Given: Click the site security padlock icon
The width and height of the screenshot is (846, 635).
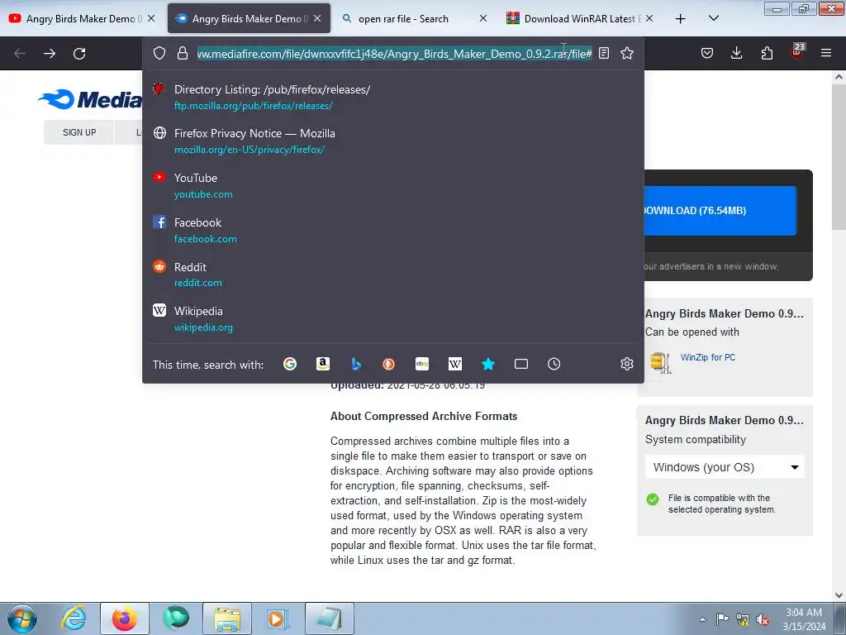Looking at the screenshot, I should click(183, 53).
